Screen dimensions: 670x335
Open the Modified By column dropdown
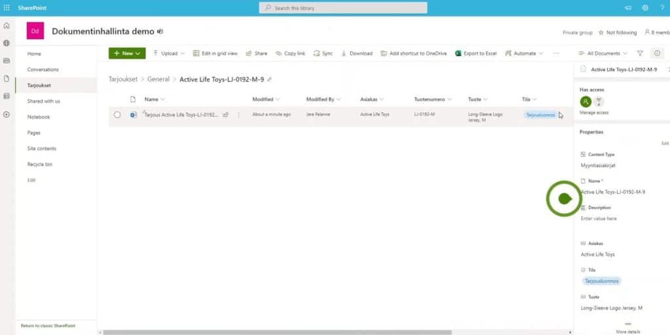[x=323, y=99]
